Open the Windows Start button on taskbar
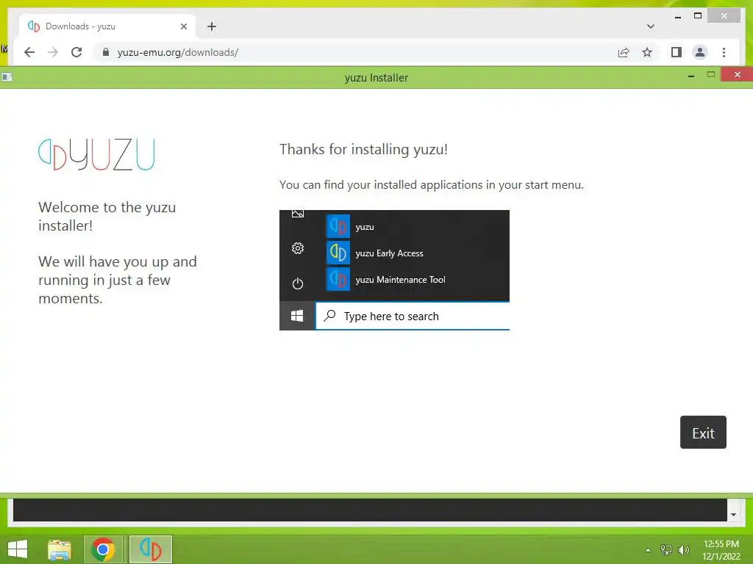This screenshot has width=753, height=564. 18,549
